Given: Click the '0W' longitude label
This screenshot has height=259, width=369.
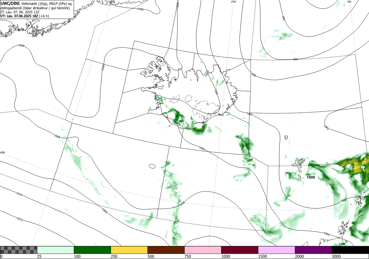Looking at the screenshot, I should point(349,2).
